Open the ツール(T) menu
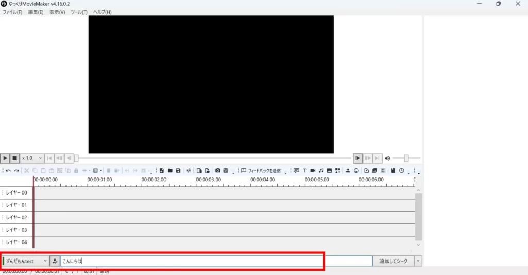The image size is (528, 275). click(x=79, y=12)
